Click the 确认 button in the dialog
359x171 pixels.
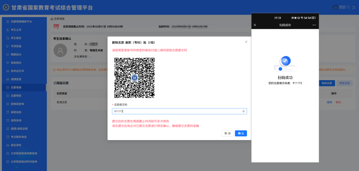241,133
